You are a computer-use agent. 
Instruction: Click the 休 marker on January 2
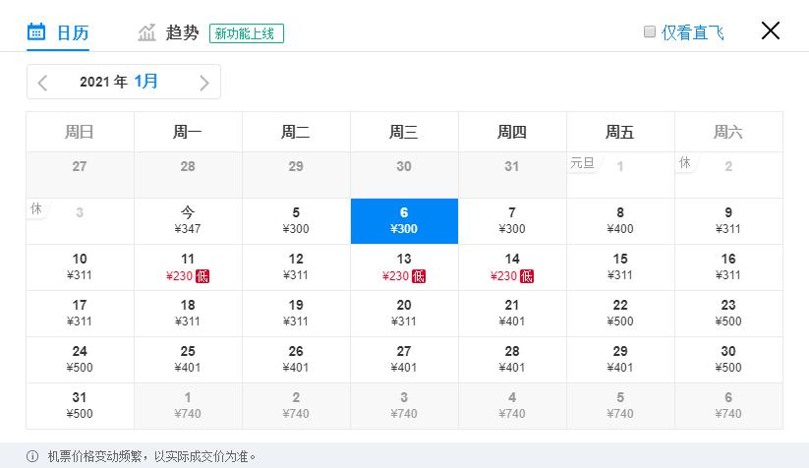(685, 162)
